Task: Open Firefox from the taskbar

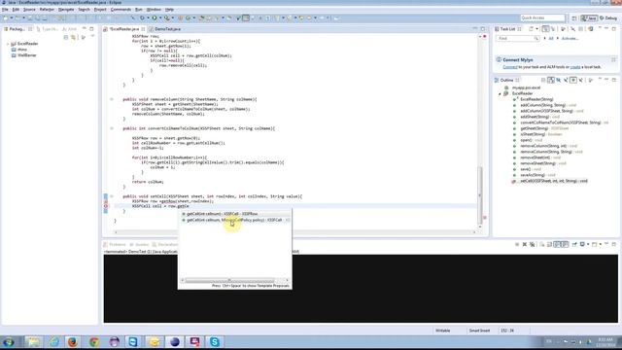Action: pos(73,341)
